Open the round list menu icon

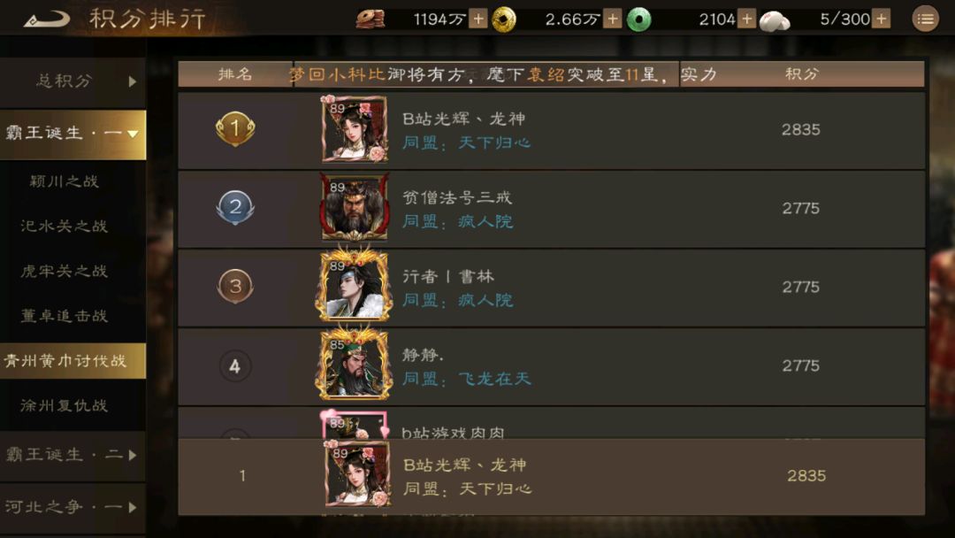925,19
